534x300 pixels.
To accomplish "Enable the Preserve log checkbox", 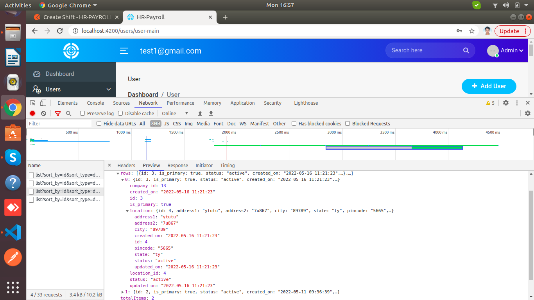I will point(82,113).
